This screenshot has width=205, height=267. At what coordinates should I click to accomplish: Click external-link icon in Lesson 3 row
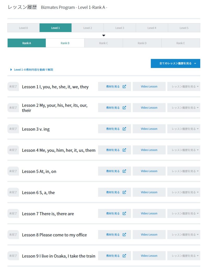(124, 129)
